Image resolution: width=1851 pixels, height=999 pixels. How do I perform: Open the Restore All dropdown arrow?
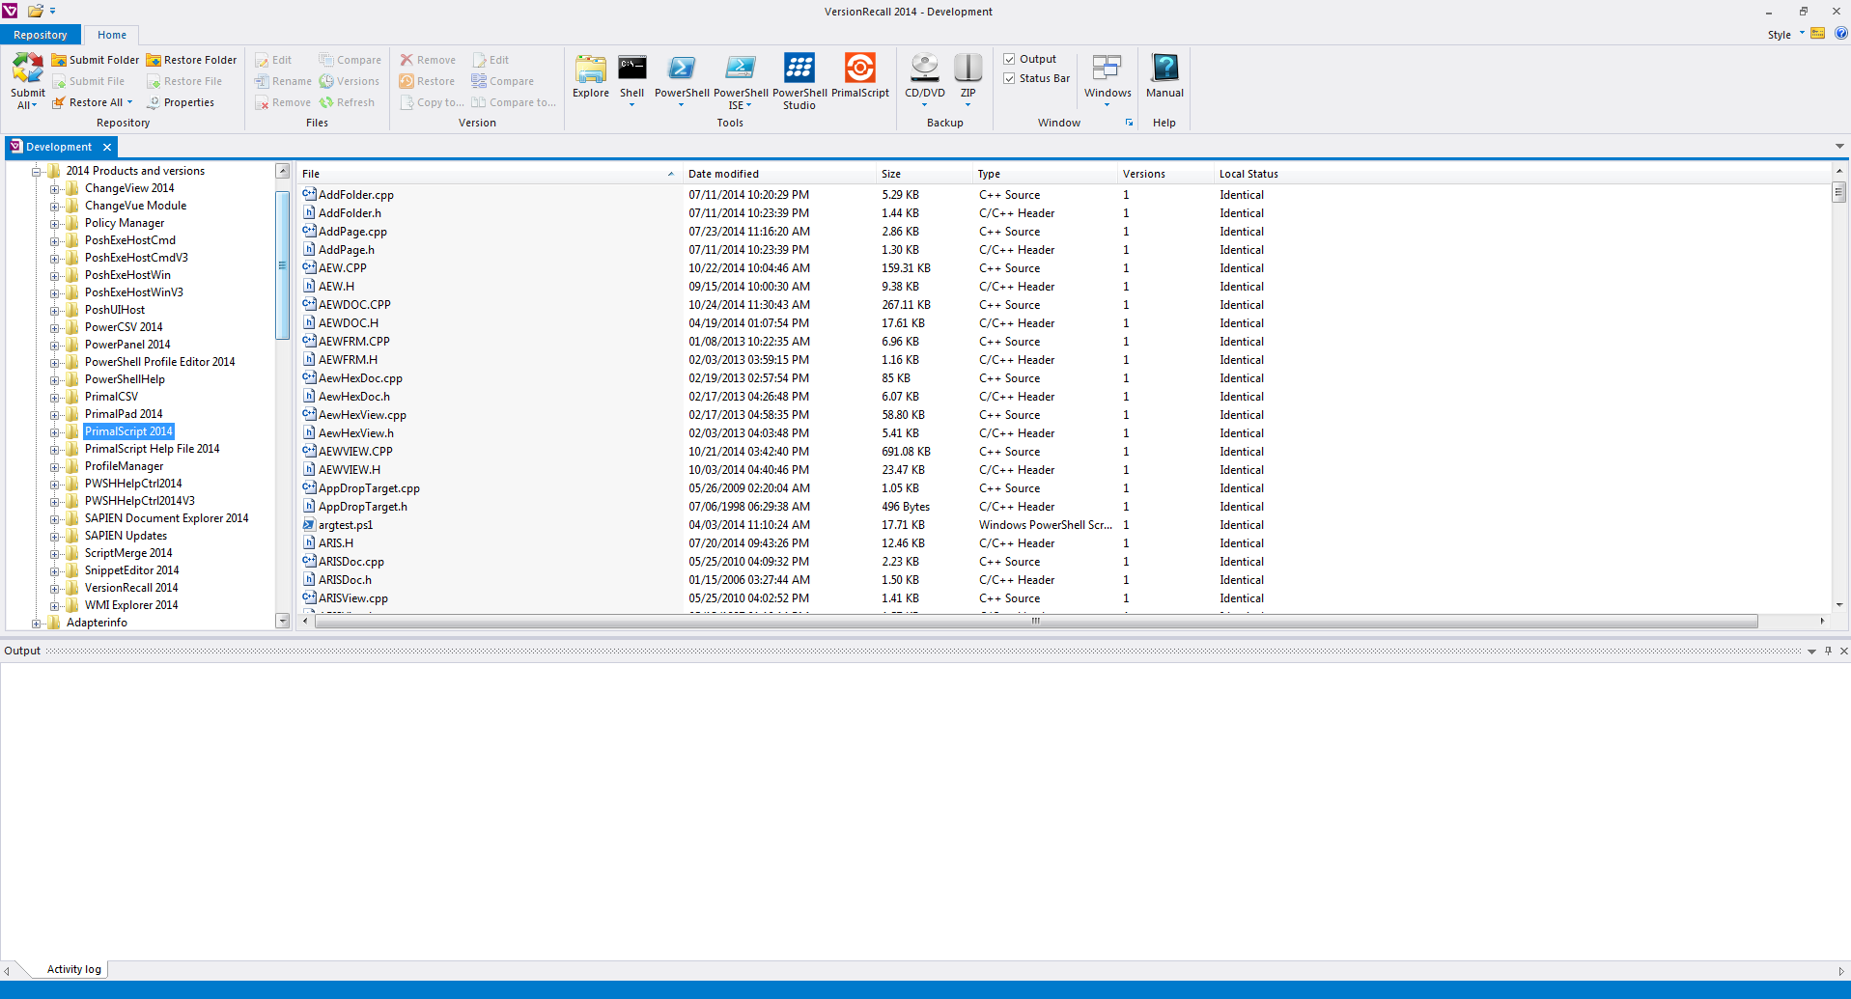point(130,102)
